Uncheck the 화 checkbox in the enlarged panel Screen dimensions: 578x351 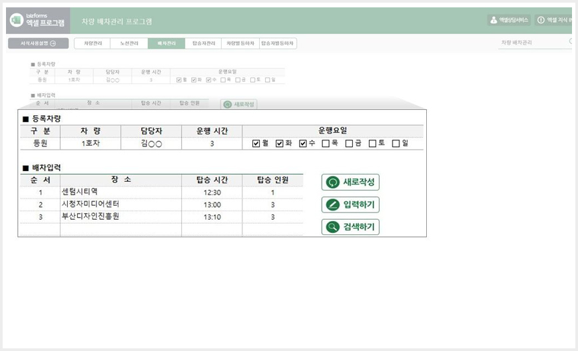tap(280, 143)
